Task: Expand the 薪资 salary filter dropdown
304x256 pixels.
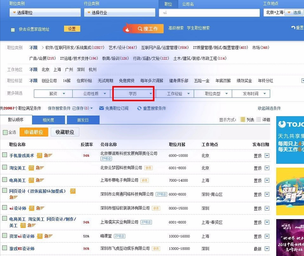Action: [53, 93]
